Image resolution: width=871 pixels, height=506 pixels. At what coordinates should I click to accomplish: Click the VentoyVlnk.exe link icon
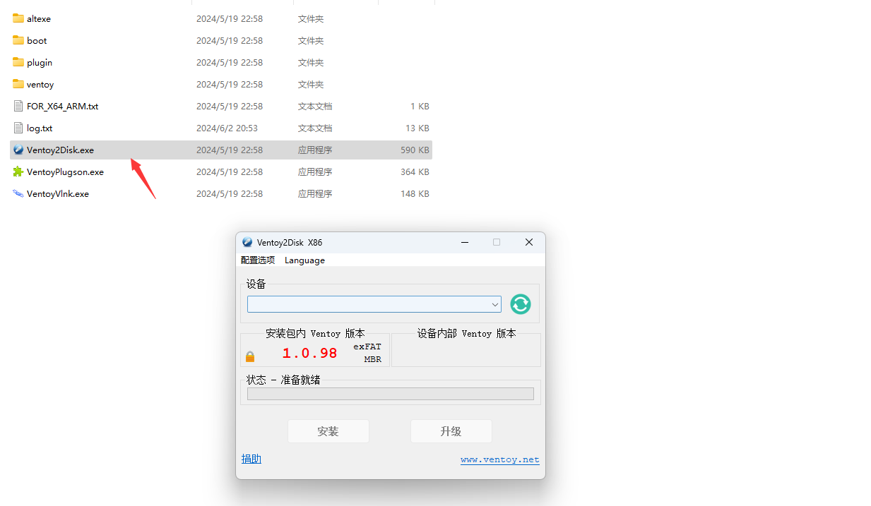pyautogui.click(x=18, y=193)
